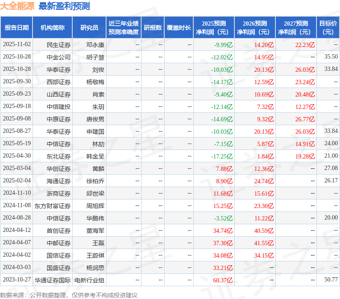The width and height of the screenshot is (340, 299).
Task: Select the 2027预测净利润 column header
Action: click(x=296, y=27)
